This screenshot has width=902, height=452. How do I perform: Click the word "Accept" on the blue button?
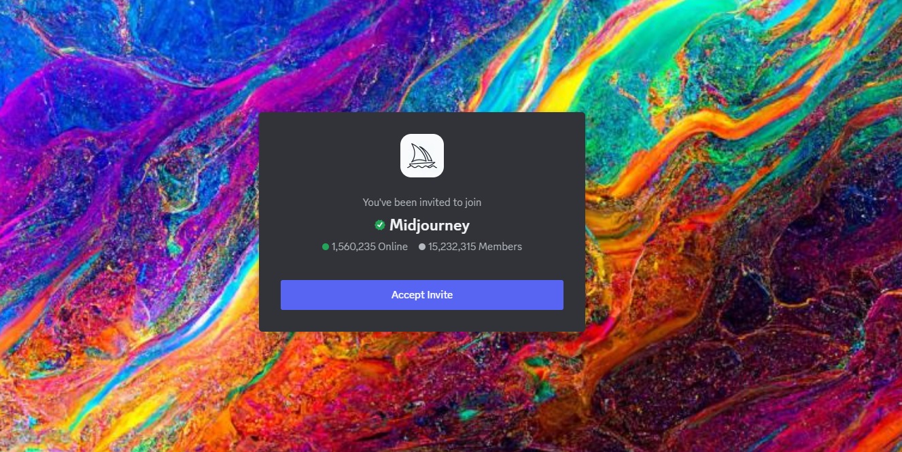pos(407,295)
